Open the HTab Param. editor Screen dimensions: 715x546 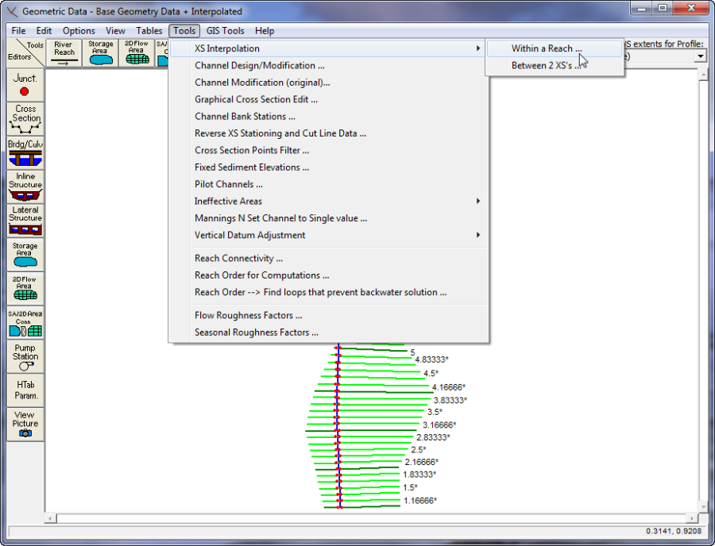(25, 390)
